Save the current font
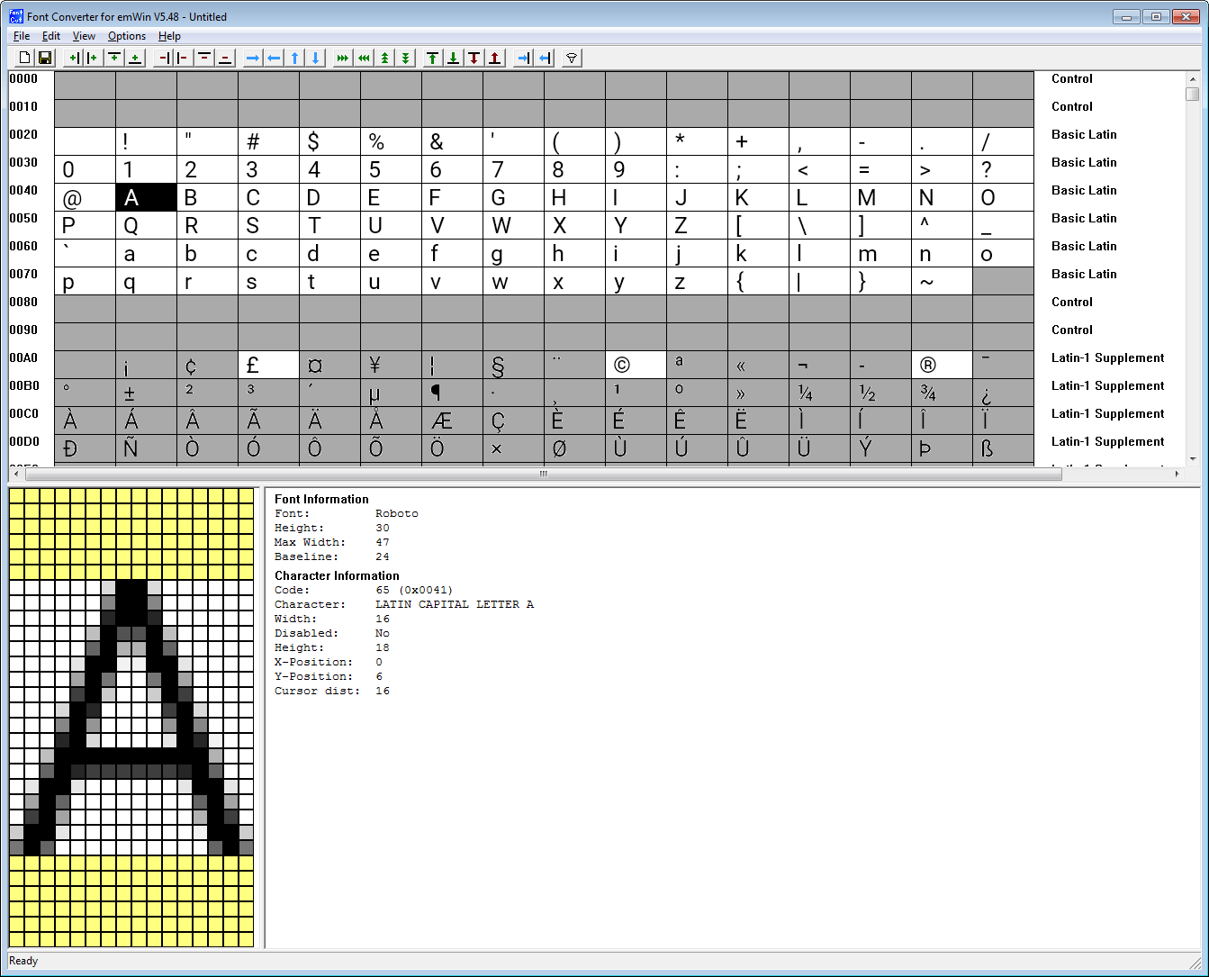 tap(45, 57)
